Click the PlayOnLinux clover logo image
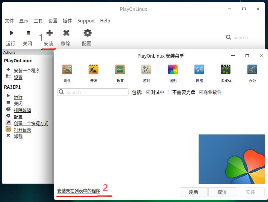Image resolution: width=268 pixels, height=202 pixels. tap(232, 159)
